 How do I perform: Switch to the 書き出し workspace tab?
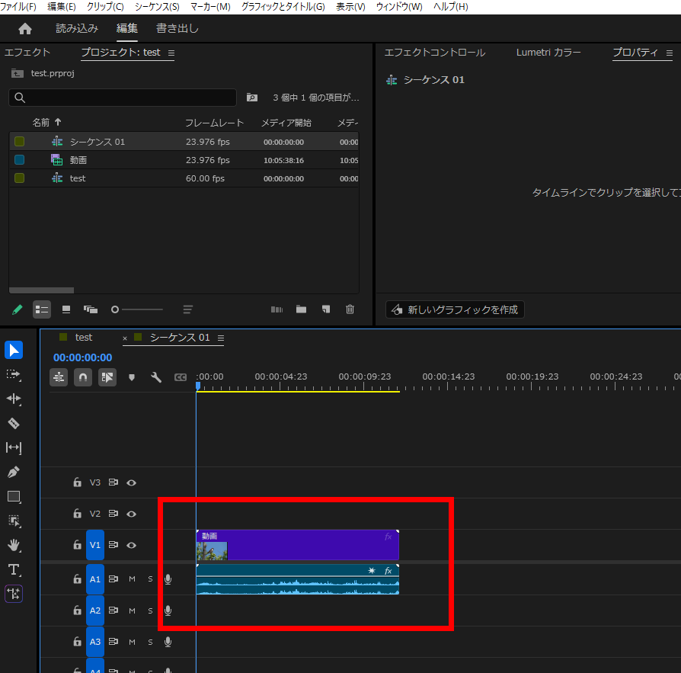pos(177,29)
